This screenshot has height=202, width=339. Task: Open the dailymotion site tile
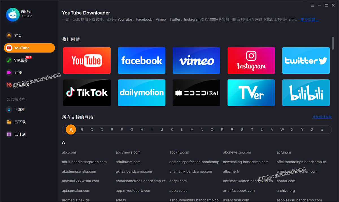(142, 93)
